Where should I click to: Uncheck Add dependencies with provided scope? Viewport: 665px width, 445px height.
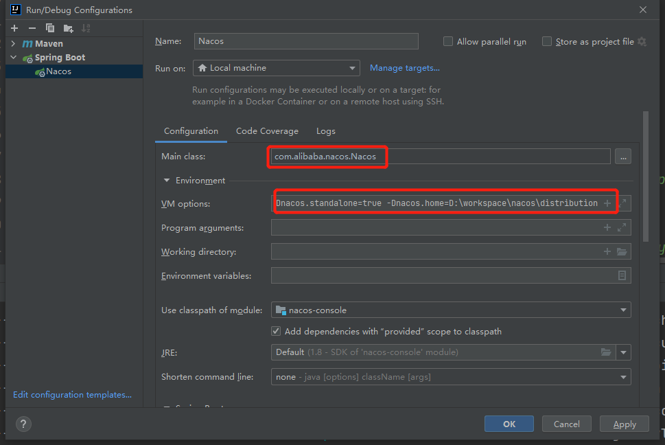point(276,331)
